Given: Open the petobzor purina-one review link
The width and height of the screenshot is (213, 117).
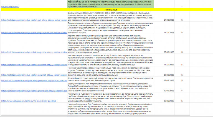Looking at the screenshot, I should coord(34,91).
